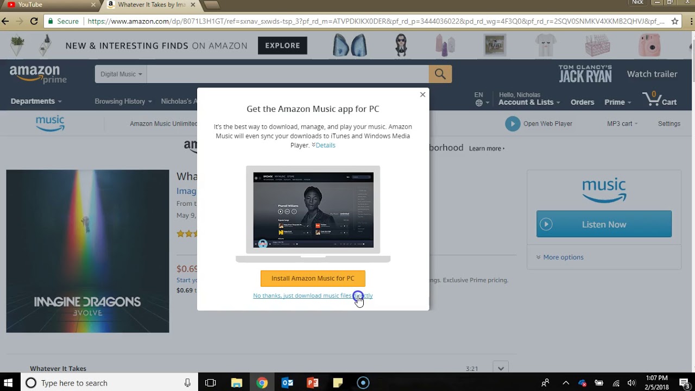This screenshot has width=695, height=391.
Task: Click the Open Web Player play icon
Action: 512,124
